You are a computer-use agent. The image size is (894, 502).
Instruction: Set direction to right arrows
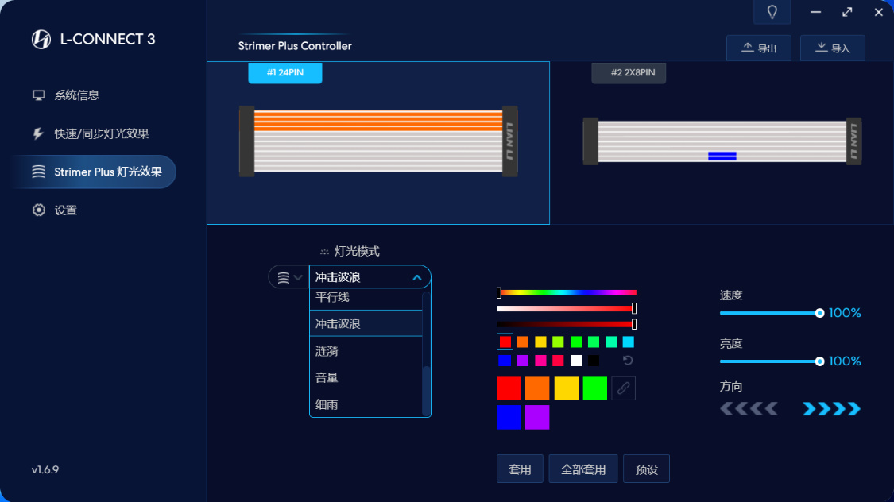tap(832, 408)
